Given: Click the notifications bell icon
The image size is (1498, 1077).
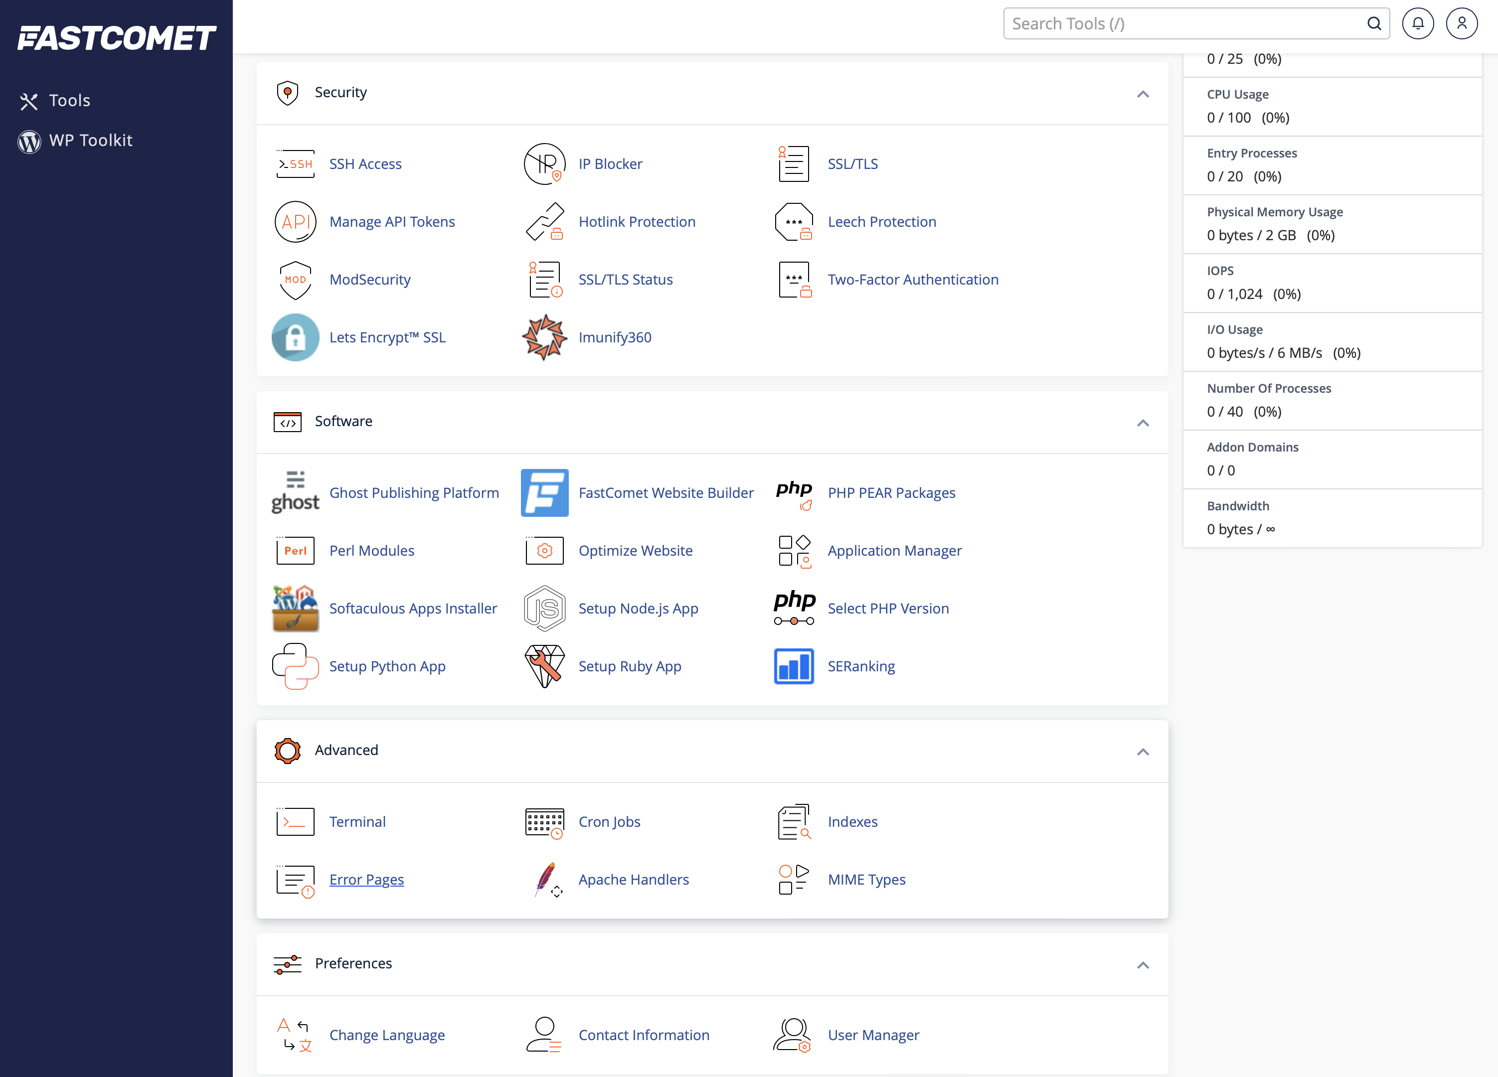Looking at the screenshot, I should click(x=1417, y=24).
